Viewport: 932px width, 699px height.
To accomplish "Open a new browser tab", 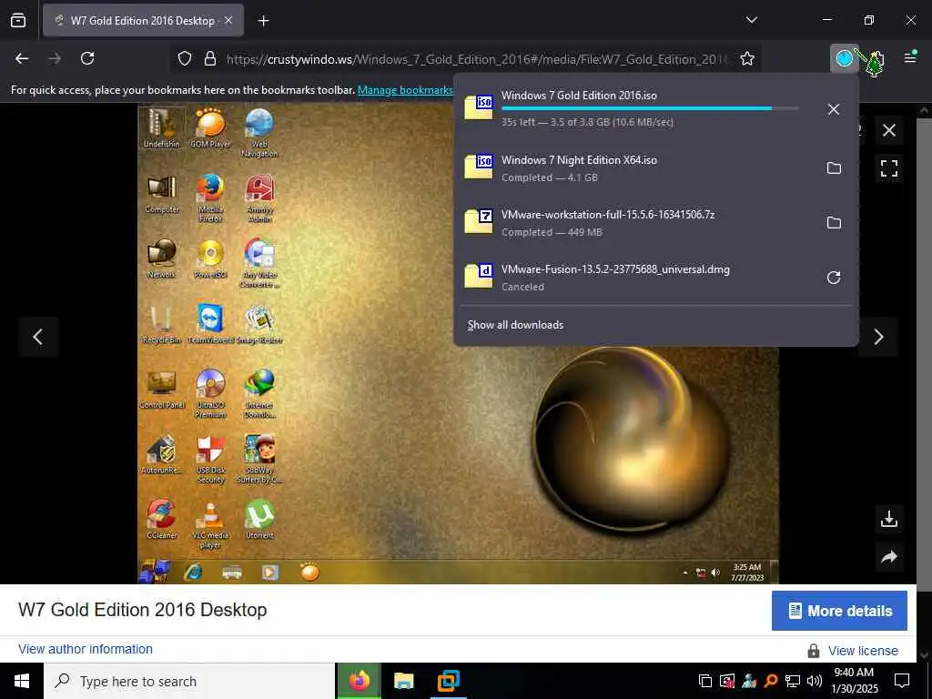I will coord(263,21).
